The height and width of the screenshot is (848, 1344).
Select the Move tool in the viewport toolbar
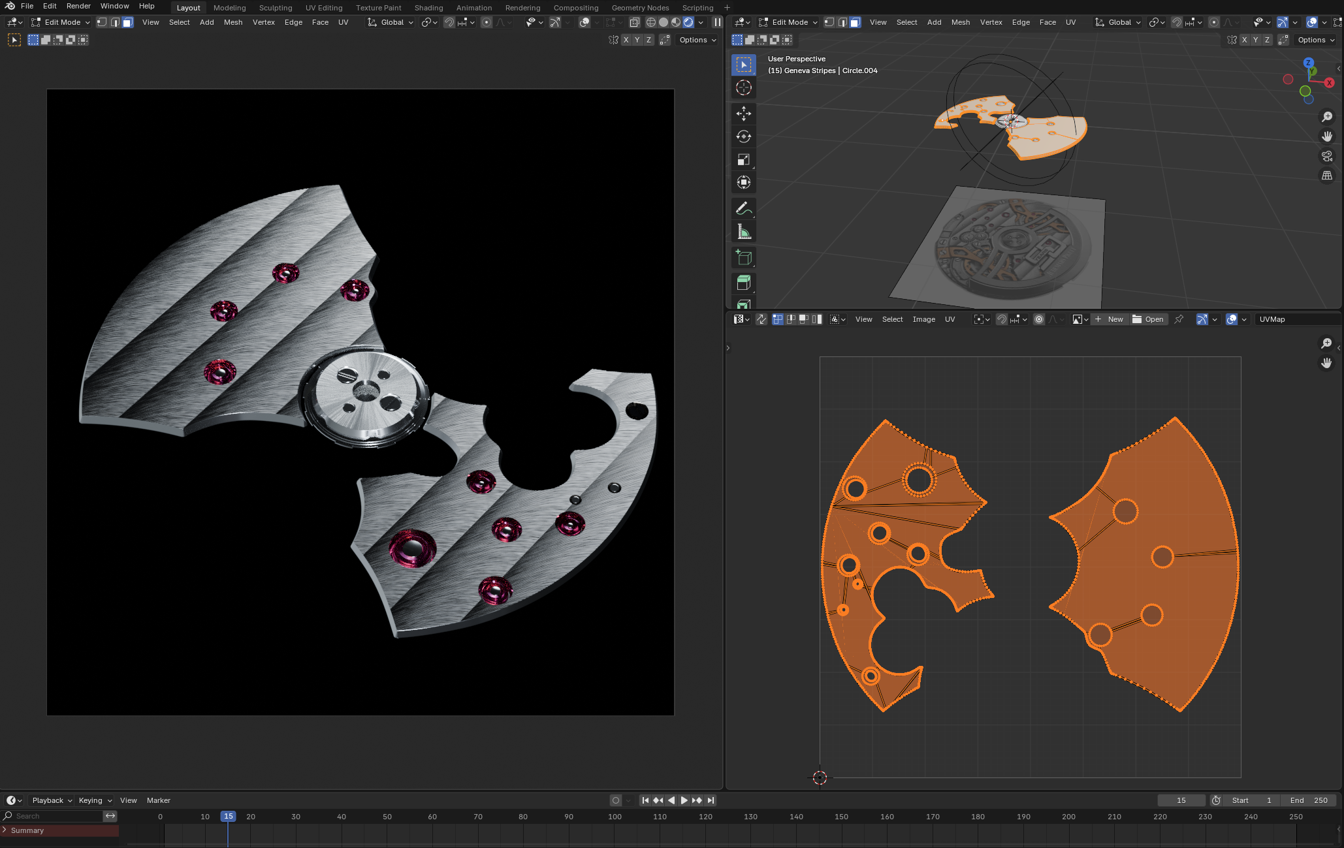click(744, 114)
